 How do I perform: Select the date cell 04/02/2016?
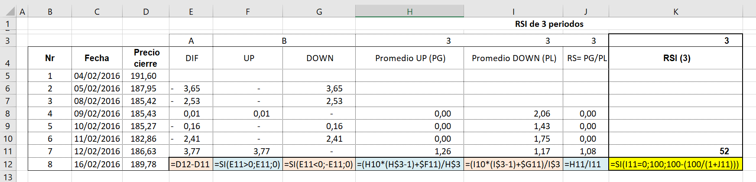97,76
